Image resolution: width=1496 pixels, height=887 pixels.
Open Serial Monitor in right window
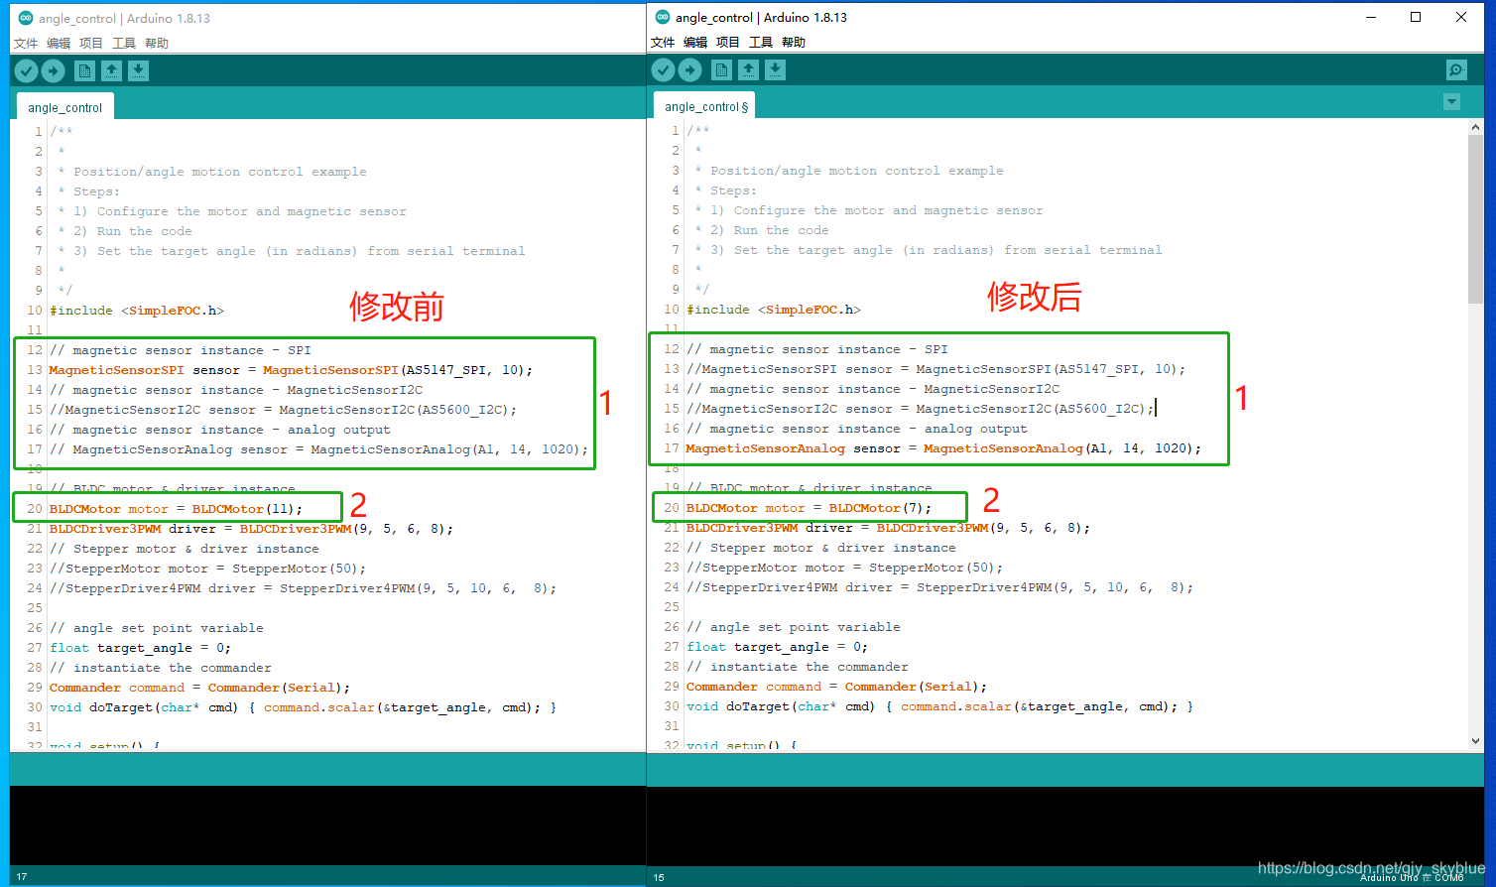click(1456, 69)
